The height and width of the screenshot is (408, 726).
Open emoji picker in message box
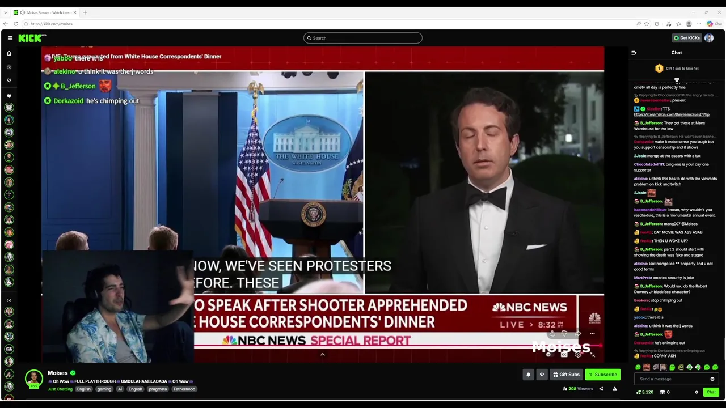click(x=712, y=379)
